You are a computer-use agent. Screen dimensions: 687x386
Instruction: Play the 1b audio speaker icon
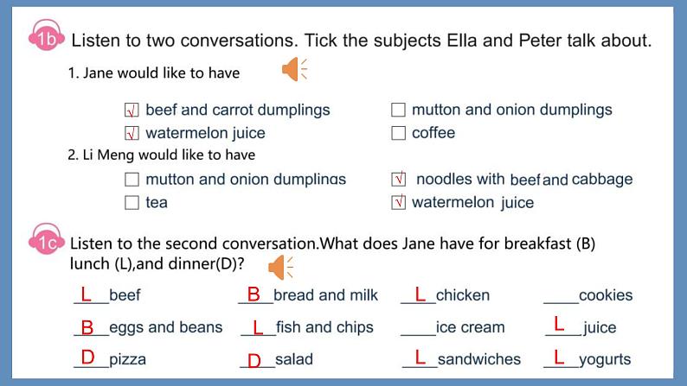[x=294, y=69]
